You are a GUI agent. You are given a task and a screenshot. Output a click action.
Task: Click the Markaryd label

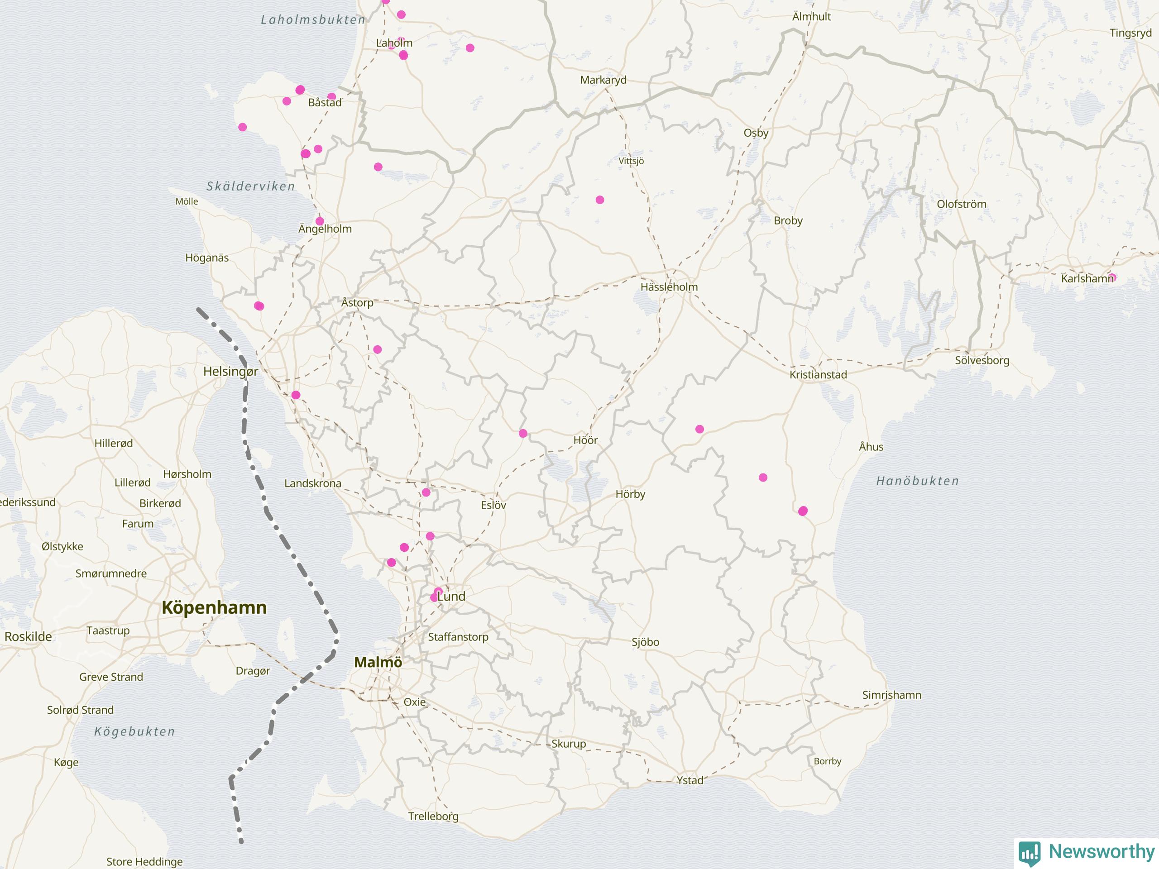pos(603,80)
